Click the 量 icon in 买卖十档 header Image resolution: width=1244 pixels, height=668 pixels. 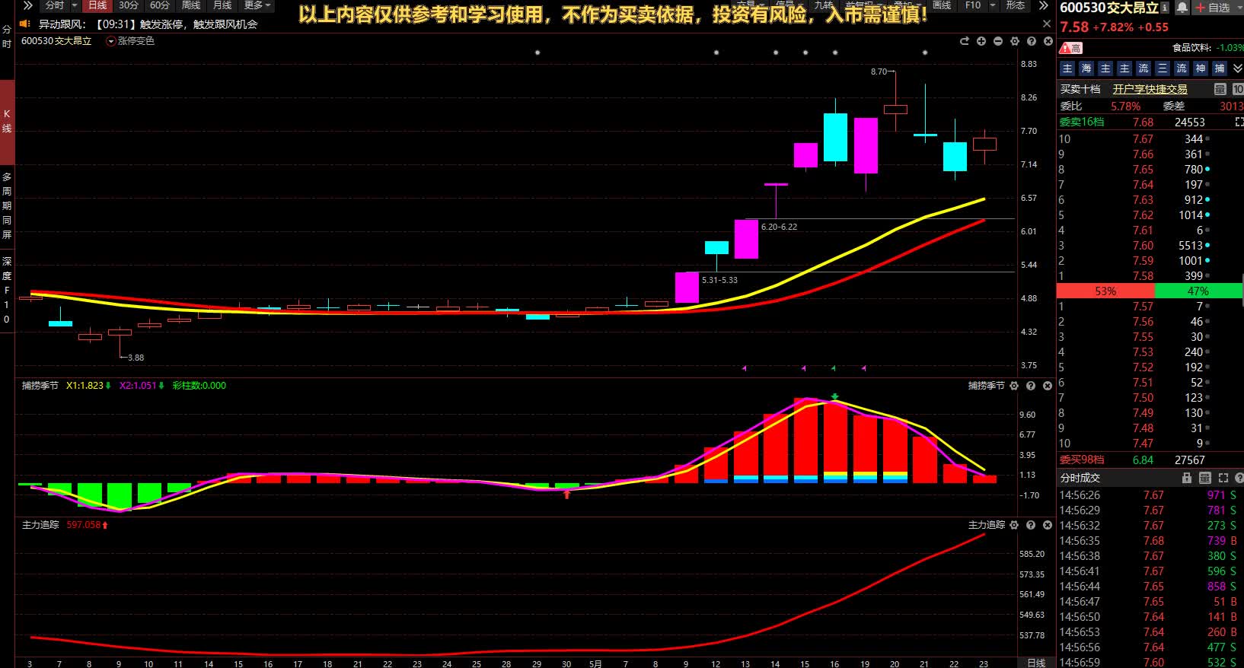(x=1220, y=89)
